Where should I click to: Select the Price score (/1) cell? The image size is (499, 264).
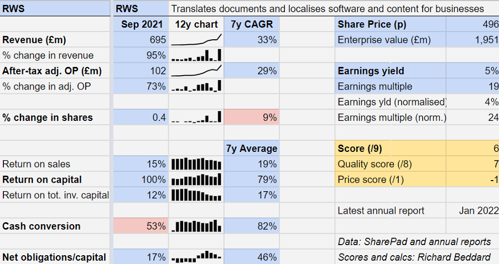390,180
